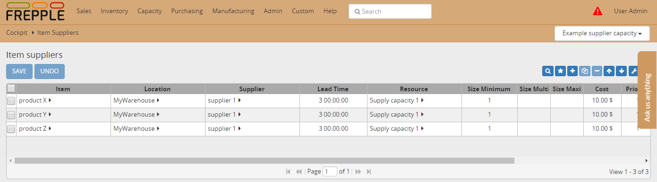
Task: Click the copy selected records button
Action: (x=585, y=71)
